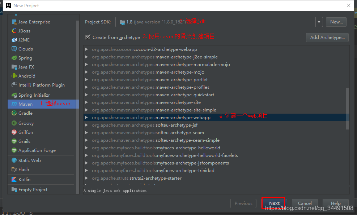Click the Help button
This screenshot has height=215, width=357.
tap(336, 203)
